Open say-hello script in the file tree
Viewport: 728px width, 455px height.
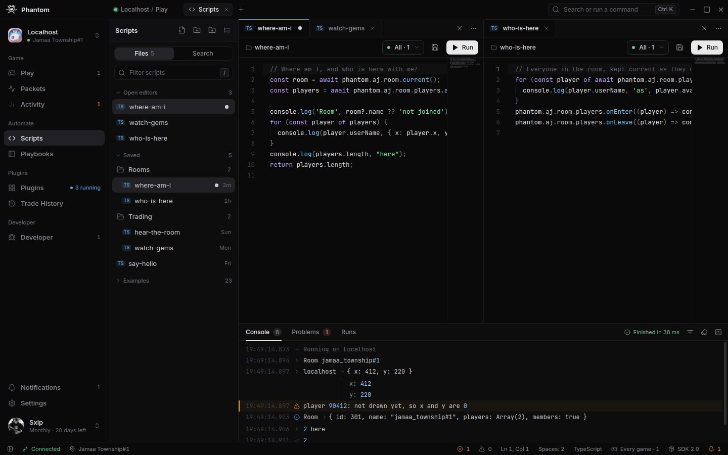click(x=173, y=263)
